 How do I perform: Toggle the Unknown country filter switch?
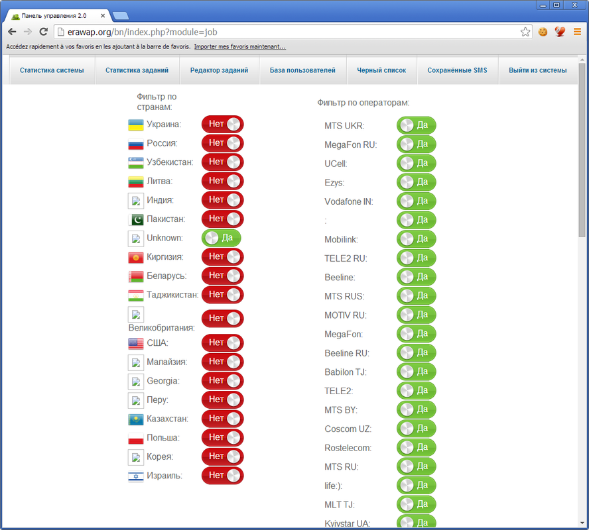(222, 238)
